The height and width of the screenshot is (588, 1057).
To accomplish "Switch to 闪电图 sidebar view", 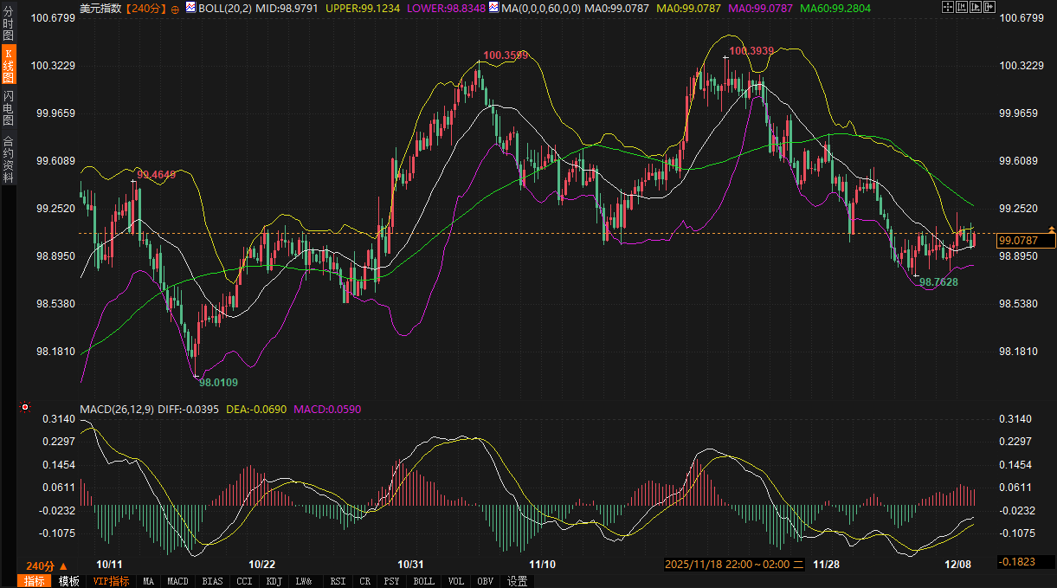I will point(8,107).
